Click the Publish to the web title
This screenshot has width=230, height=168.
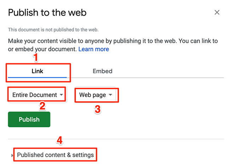point(47,13)
